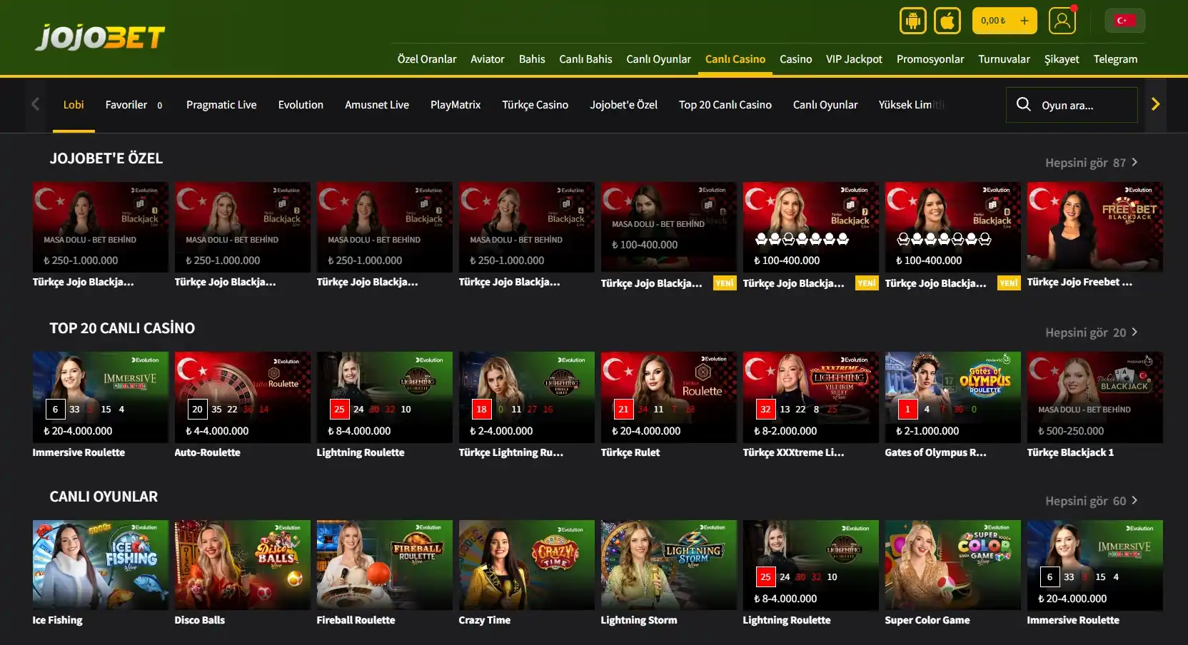Open the Türkçe Jojo Freebet game thumbnail
Screen dimensions: 1188x645
click(x=1094, y=227)
